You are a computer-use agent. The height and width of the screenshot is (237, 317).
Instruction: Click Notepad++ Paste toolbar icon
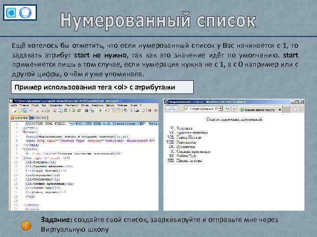tap(66, 111)
